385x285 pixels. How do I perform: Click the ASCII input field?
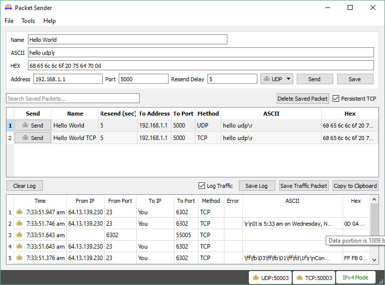[201, 52]
